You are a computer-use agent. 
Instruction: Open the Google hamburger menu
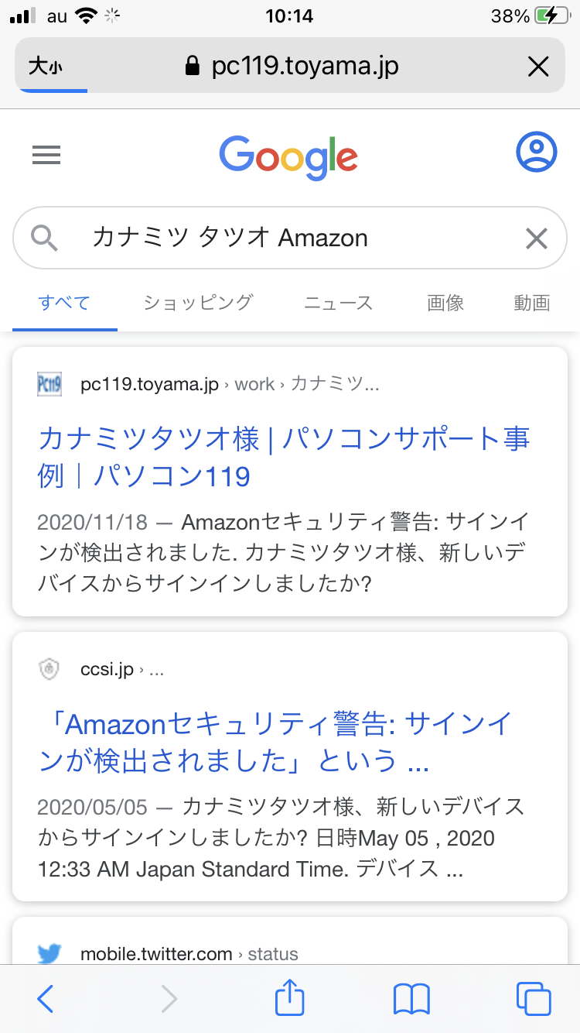pyautogui.click(x=46, y=156)
